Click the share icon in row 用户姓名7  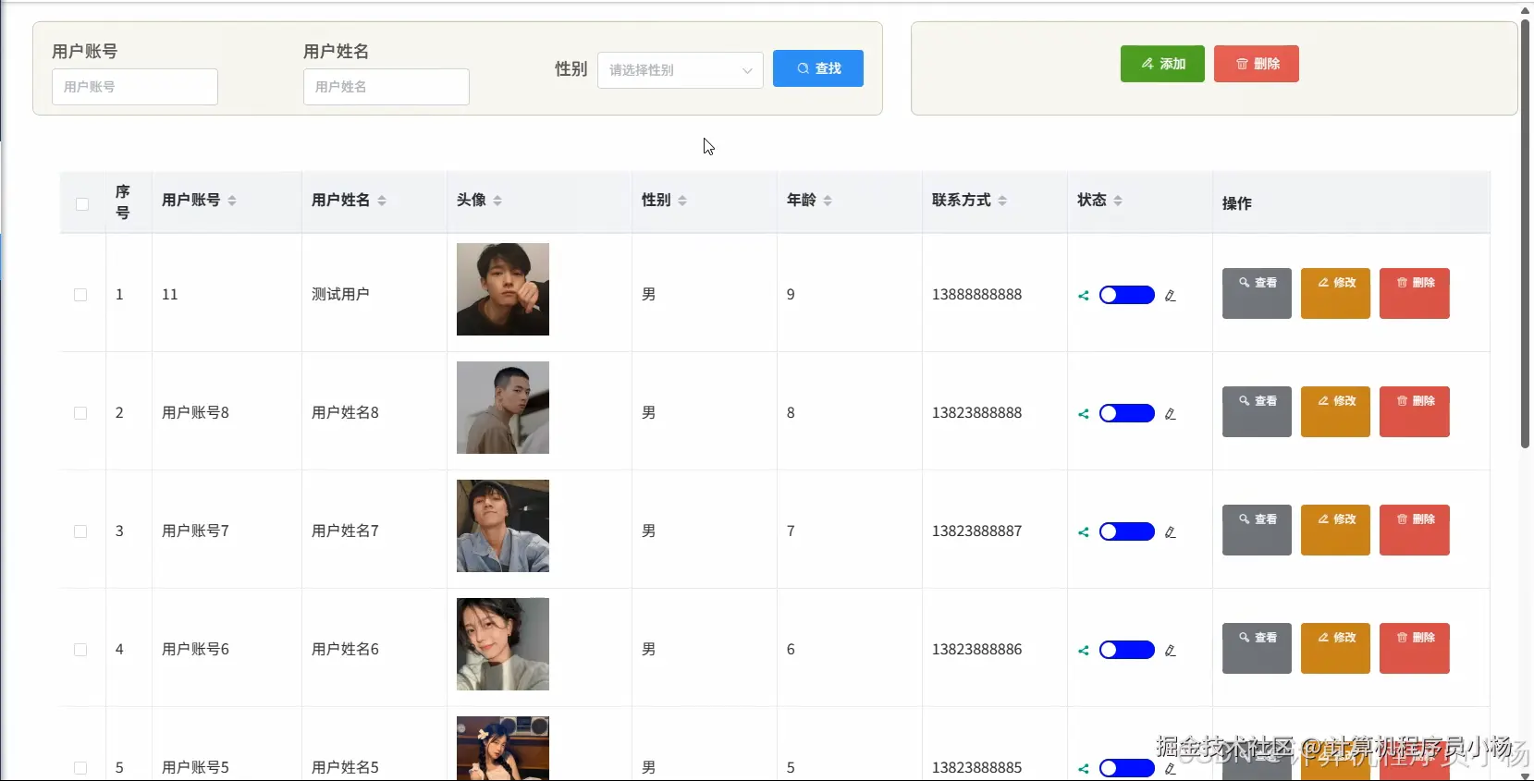pos(1084,532)
